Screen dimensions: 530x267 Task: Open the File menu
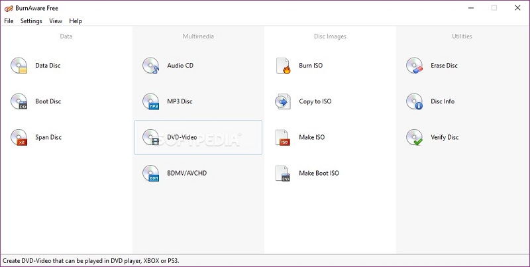pyautogui.click(x=9, y=21)
